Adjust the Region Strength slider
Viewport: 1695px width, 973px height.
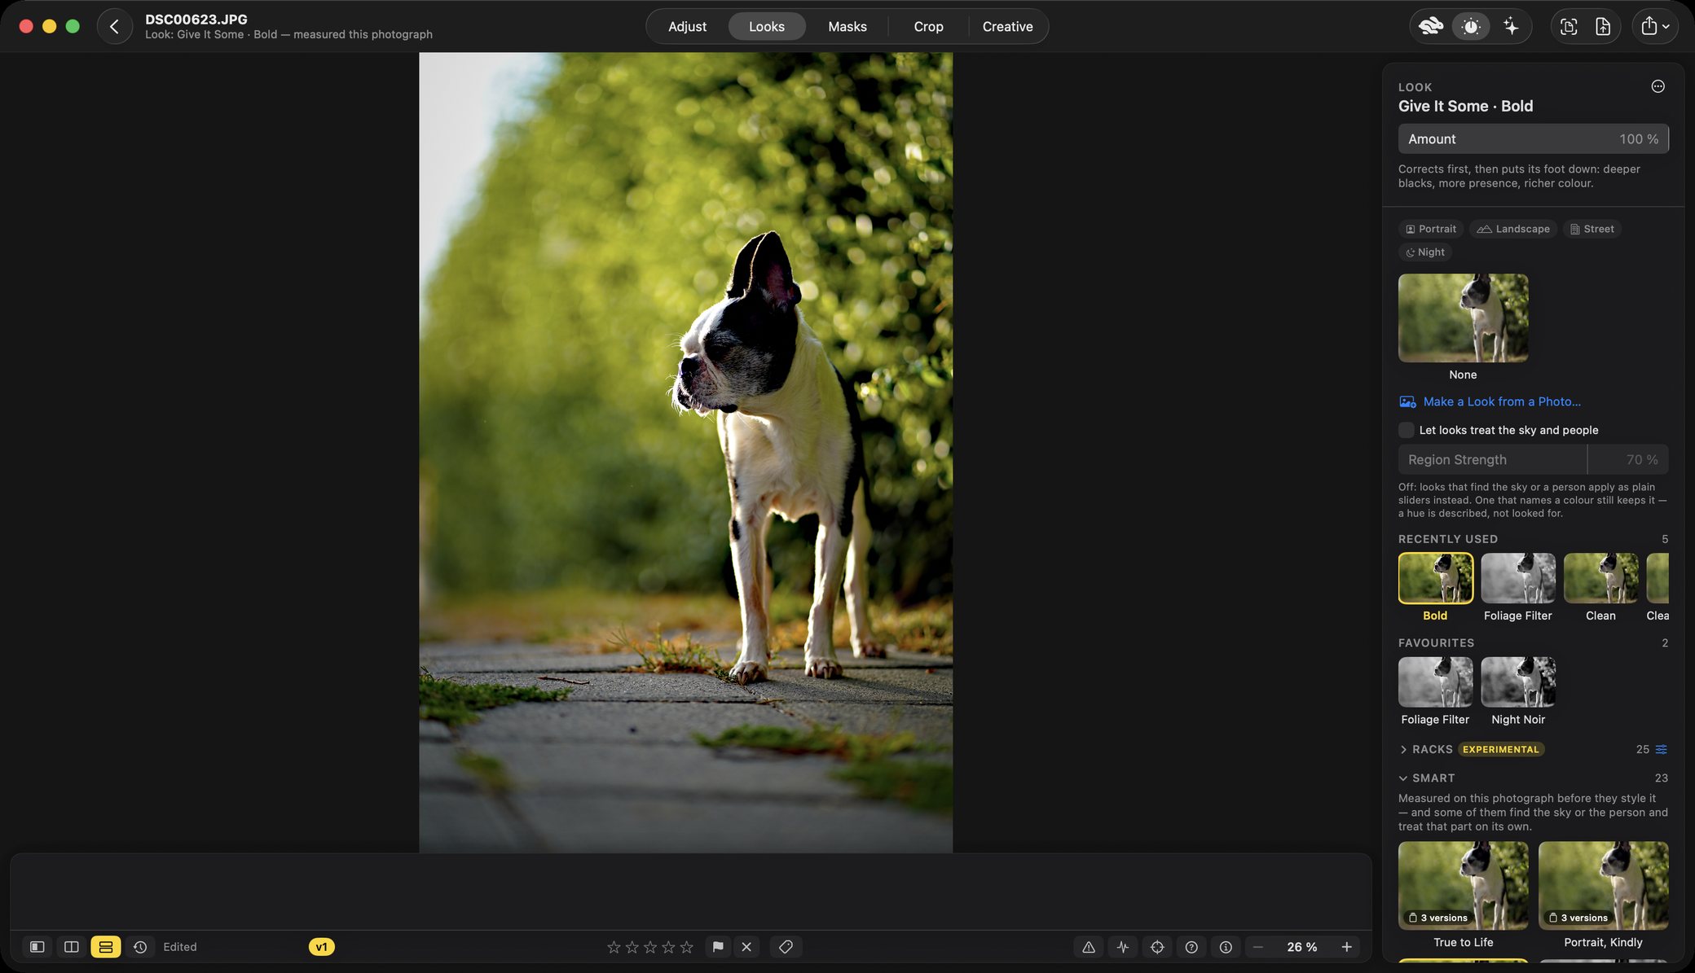click(x=1534, y=459)
